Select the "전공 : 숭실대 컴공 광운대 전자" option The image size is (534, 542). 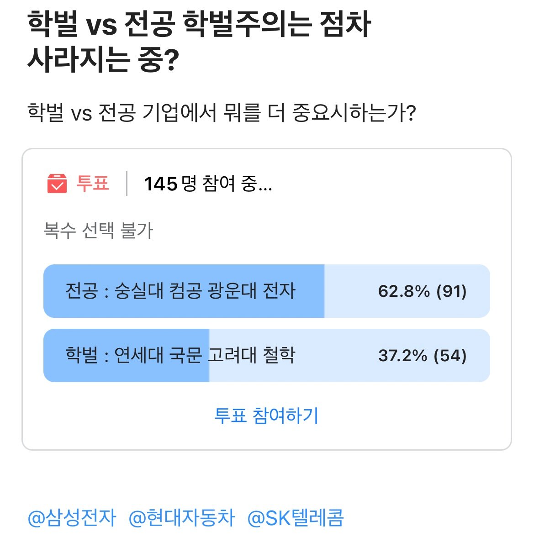pos(180,291)
